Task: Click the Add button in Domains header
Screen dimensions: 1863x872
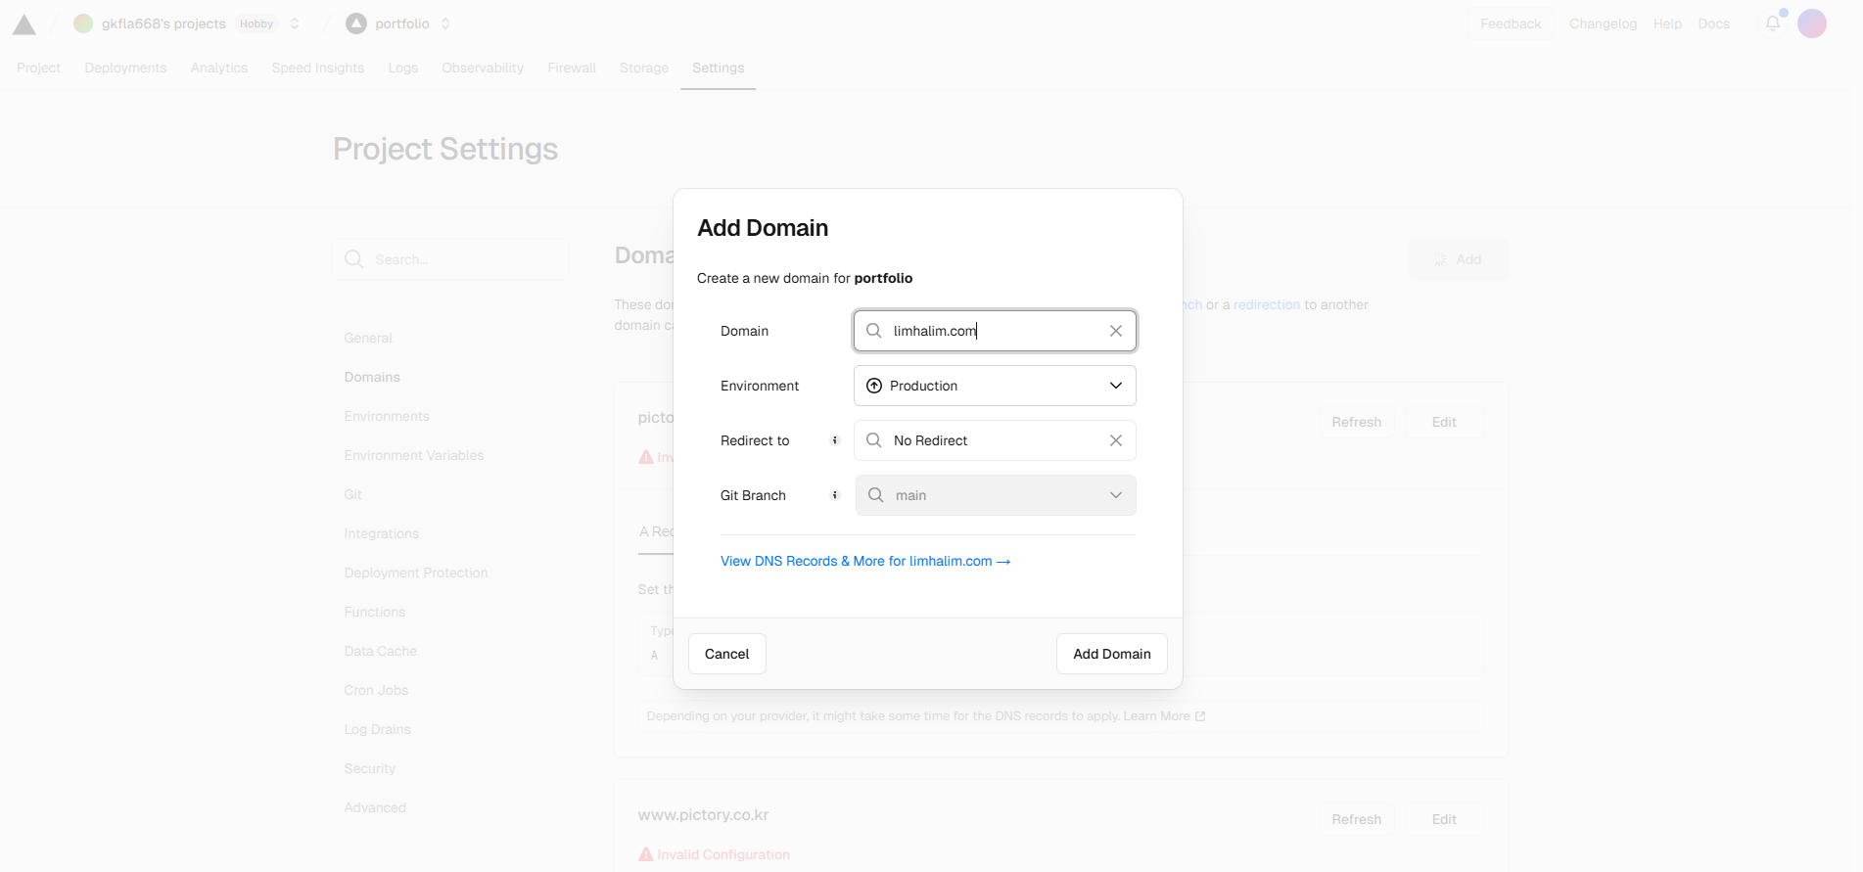Action: click(1458, 259)
